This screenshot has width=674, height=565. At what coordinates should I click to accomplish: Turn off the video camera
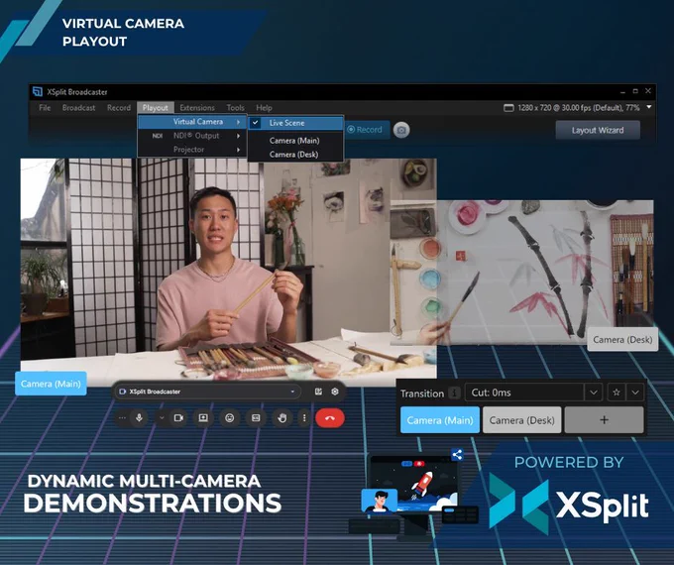(178, 418)
